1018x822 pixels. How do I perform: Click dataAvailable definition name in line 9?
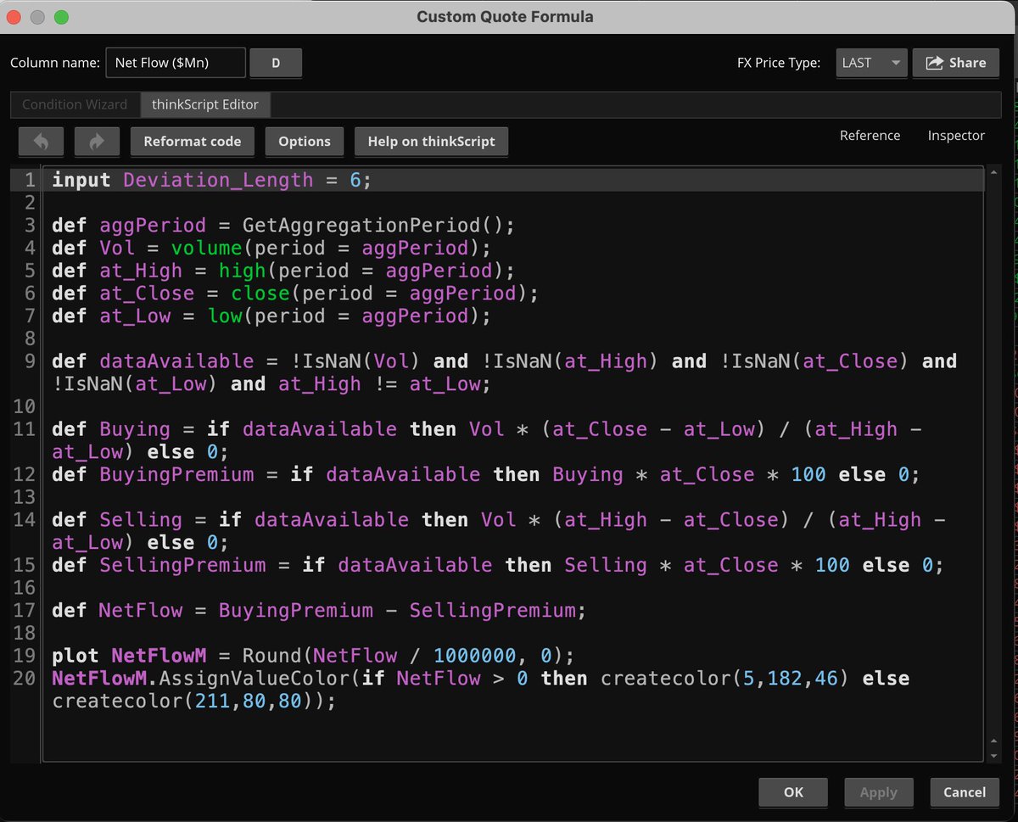coord(176,361)
